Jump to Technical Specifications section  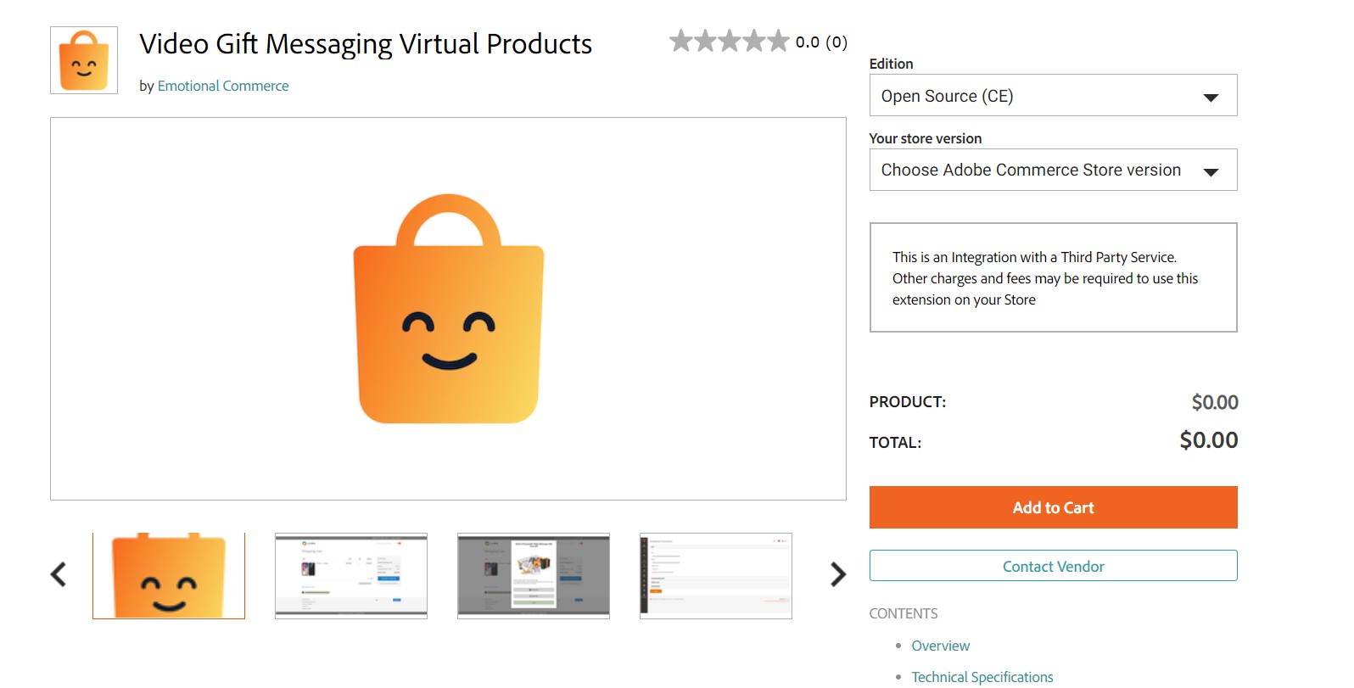[x=982, y=677]
